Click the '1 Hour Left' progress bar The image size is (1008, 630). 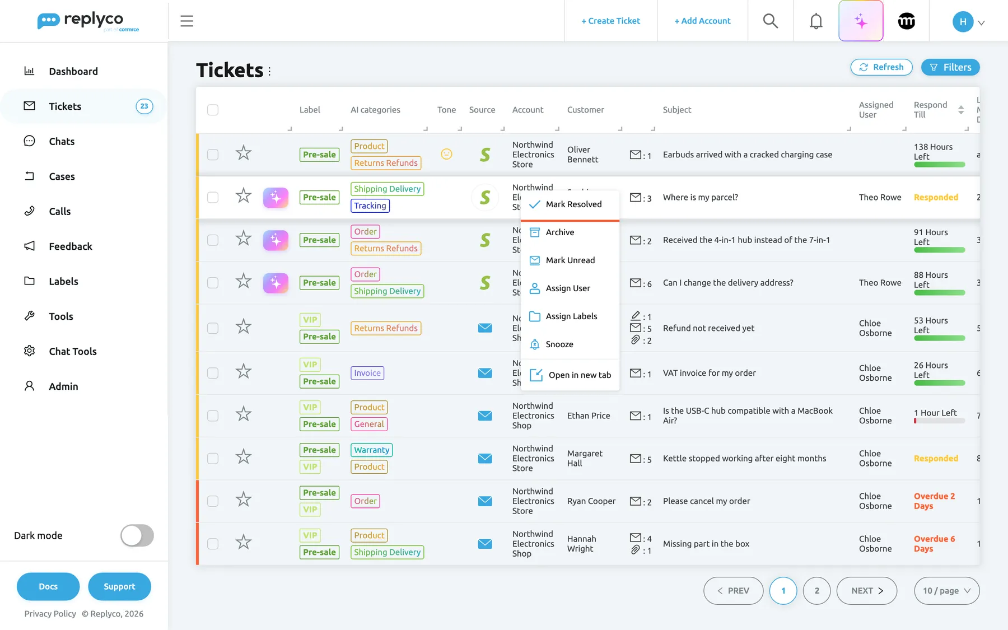940,421
